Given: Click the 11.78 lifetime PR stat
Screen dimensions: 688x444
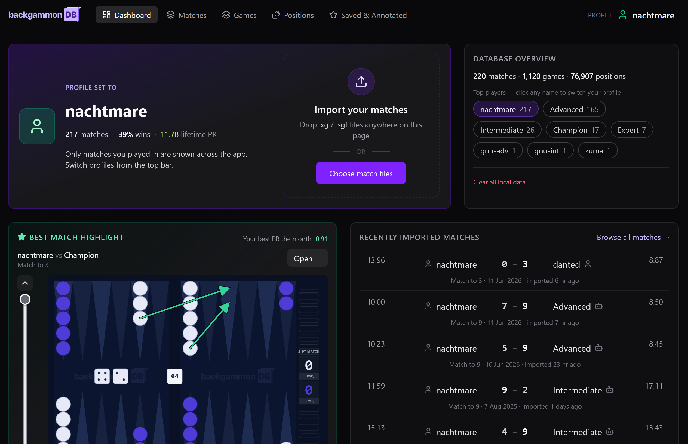Looking at the screenshot, I should tap(188, 134).
